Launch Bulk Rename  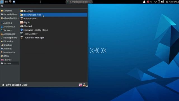[x=53, y=19]
